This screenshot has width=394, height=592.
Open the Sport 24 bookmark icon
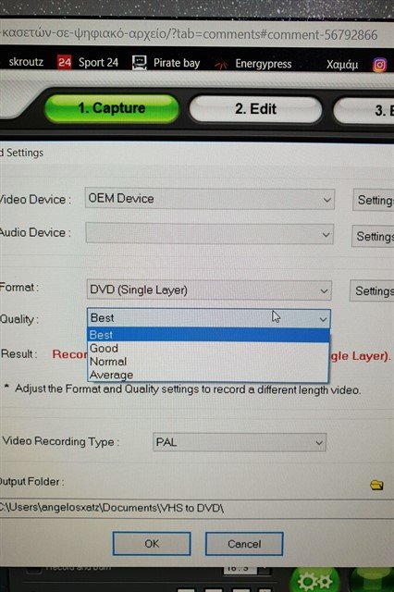(64, 62)
